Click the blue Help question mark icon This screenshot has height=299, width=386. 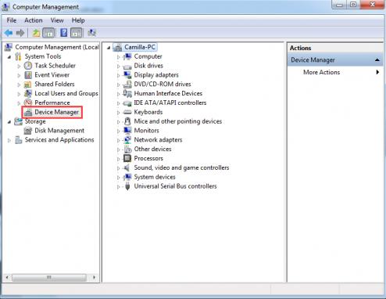click(63, 33)
